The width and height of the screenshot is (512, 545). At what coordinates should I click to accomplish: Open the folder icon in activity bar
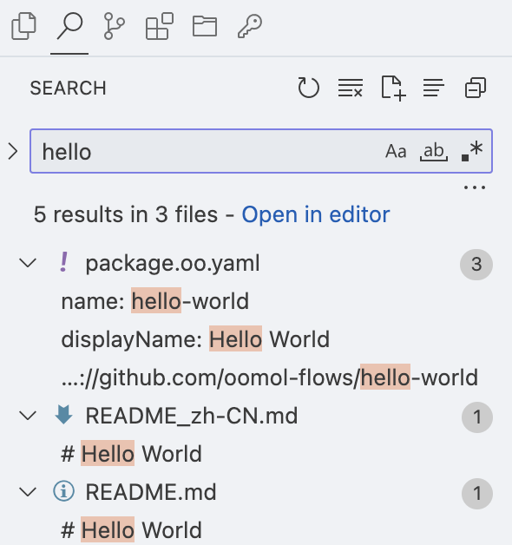(x=205, y=26)
